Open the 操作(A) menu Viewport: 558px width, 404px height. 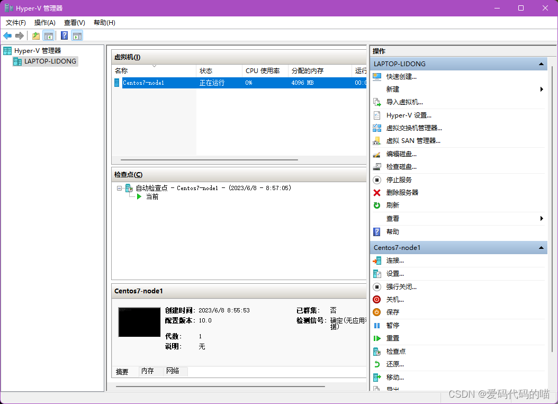tap(45, 23)
